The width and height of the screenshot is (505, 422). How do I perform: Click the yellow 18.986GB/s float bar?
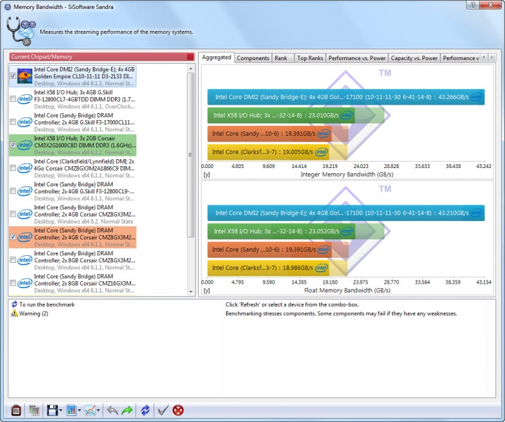[x=268, y=268]
